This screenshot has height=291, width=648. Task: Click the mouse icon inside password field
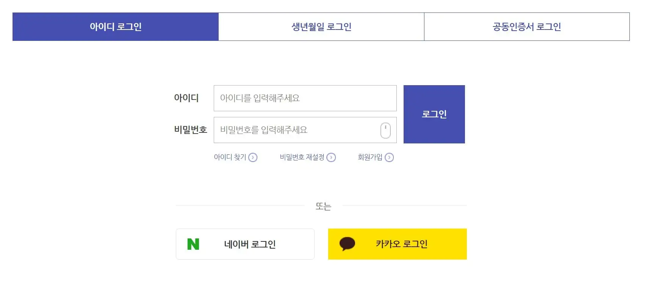[x=385, y=130]
